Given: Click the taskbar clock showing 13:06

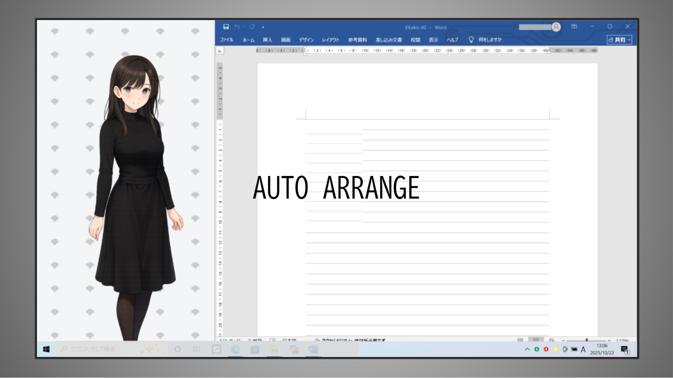Looking at the screenshot, I should click(x=602, y=349).
